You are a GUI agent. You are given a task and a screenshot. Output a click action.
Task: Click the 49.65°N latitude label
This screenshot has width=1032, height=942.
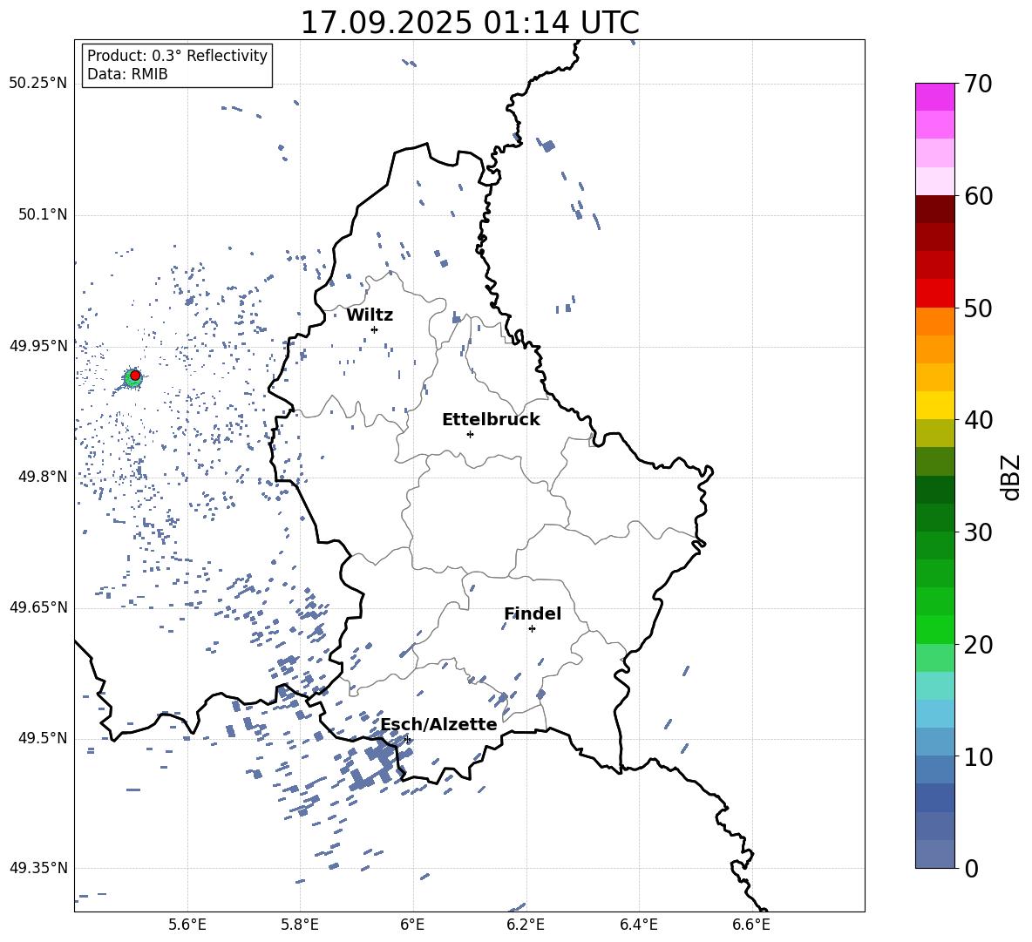pos(38,607)
